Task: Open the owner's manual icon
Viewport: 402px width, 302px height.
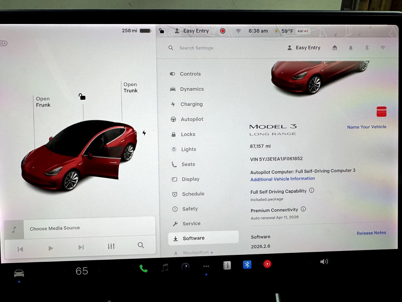Action: click(227, 266)
